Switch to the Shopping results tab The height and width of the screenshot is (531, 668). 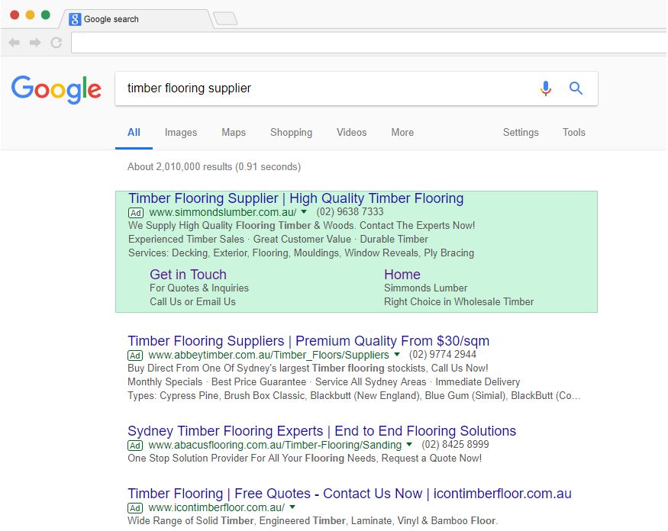tap(291, 133)
